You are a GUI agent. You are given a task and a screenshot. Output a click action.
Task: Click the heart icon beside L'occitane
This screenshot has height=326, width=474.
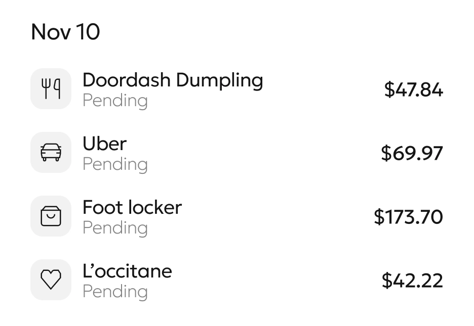[51, 280]
